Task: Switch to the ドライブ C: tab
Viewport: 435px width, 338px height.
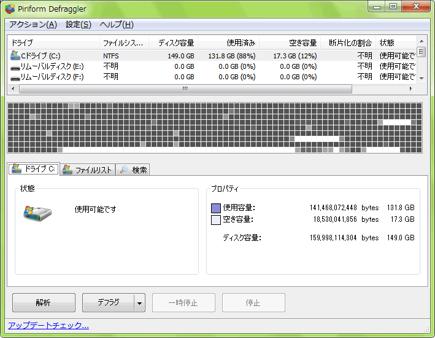Action: (x=34, y=169)
